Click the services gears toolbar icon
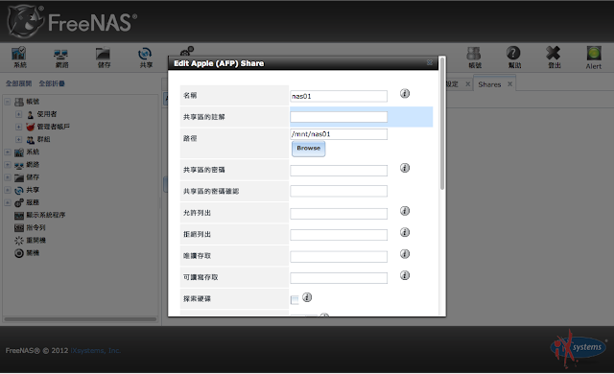614x374 pixels. click(187, 51)
